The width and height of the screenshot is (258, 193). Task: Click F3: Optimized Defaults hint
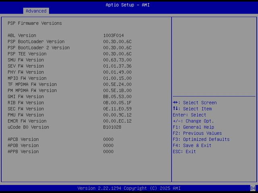[201, 140]
